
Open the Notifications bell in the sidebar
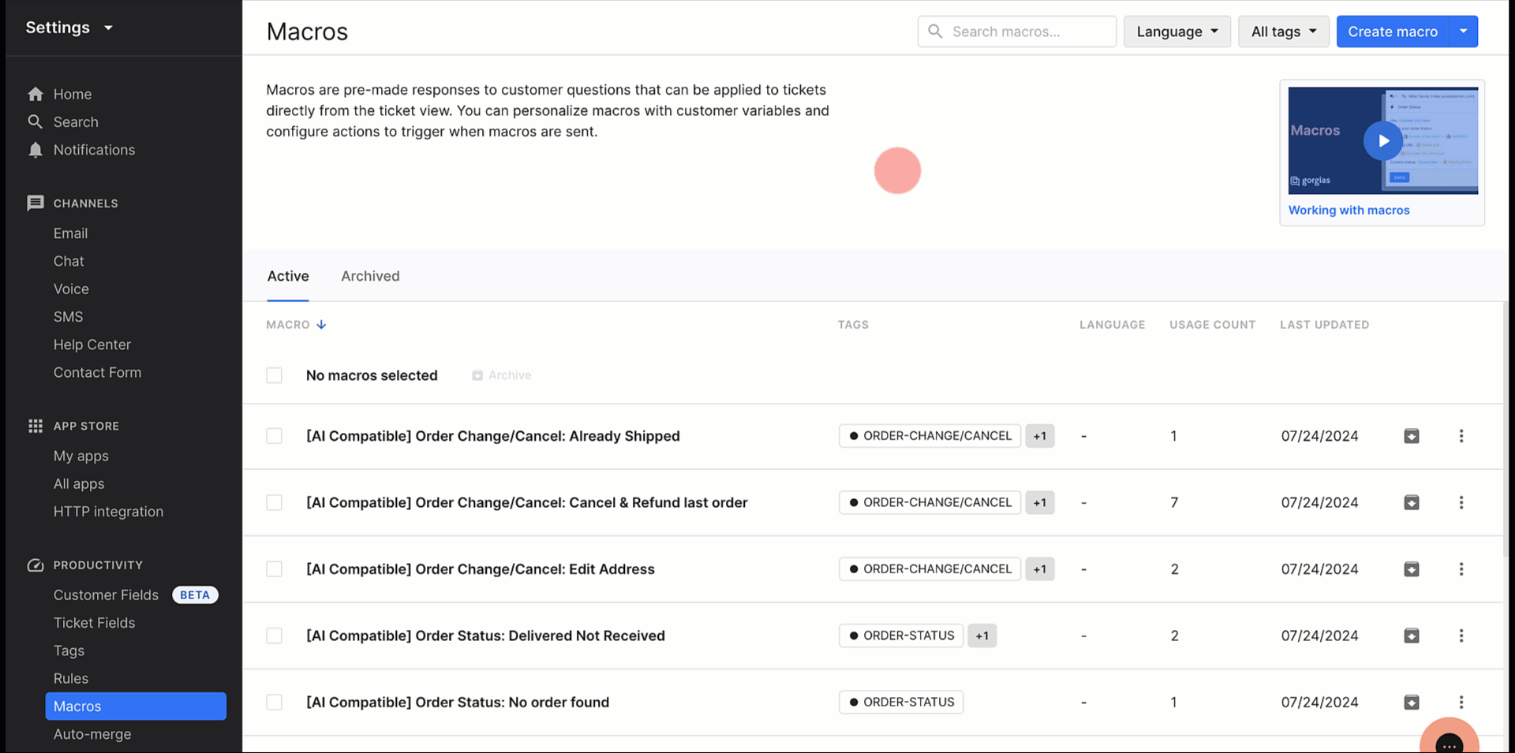click(36, 150)
